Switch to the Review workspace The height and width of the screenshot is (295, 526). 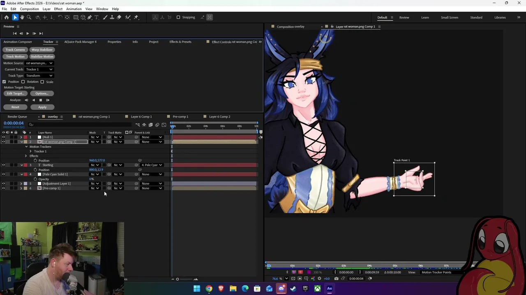(404, 17)
